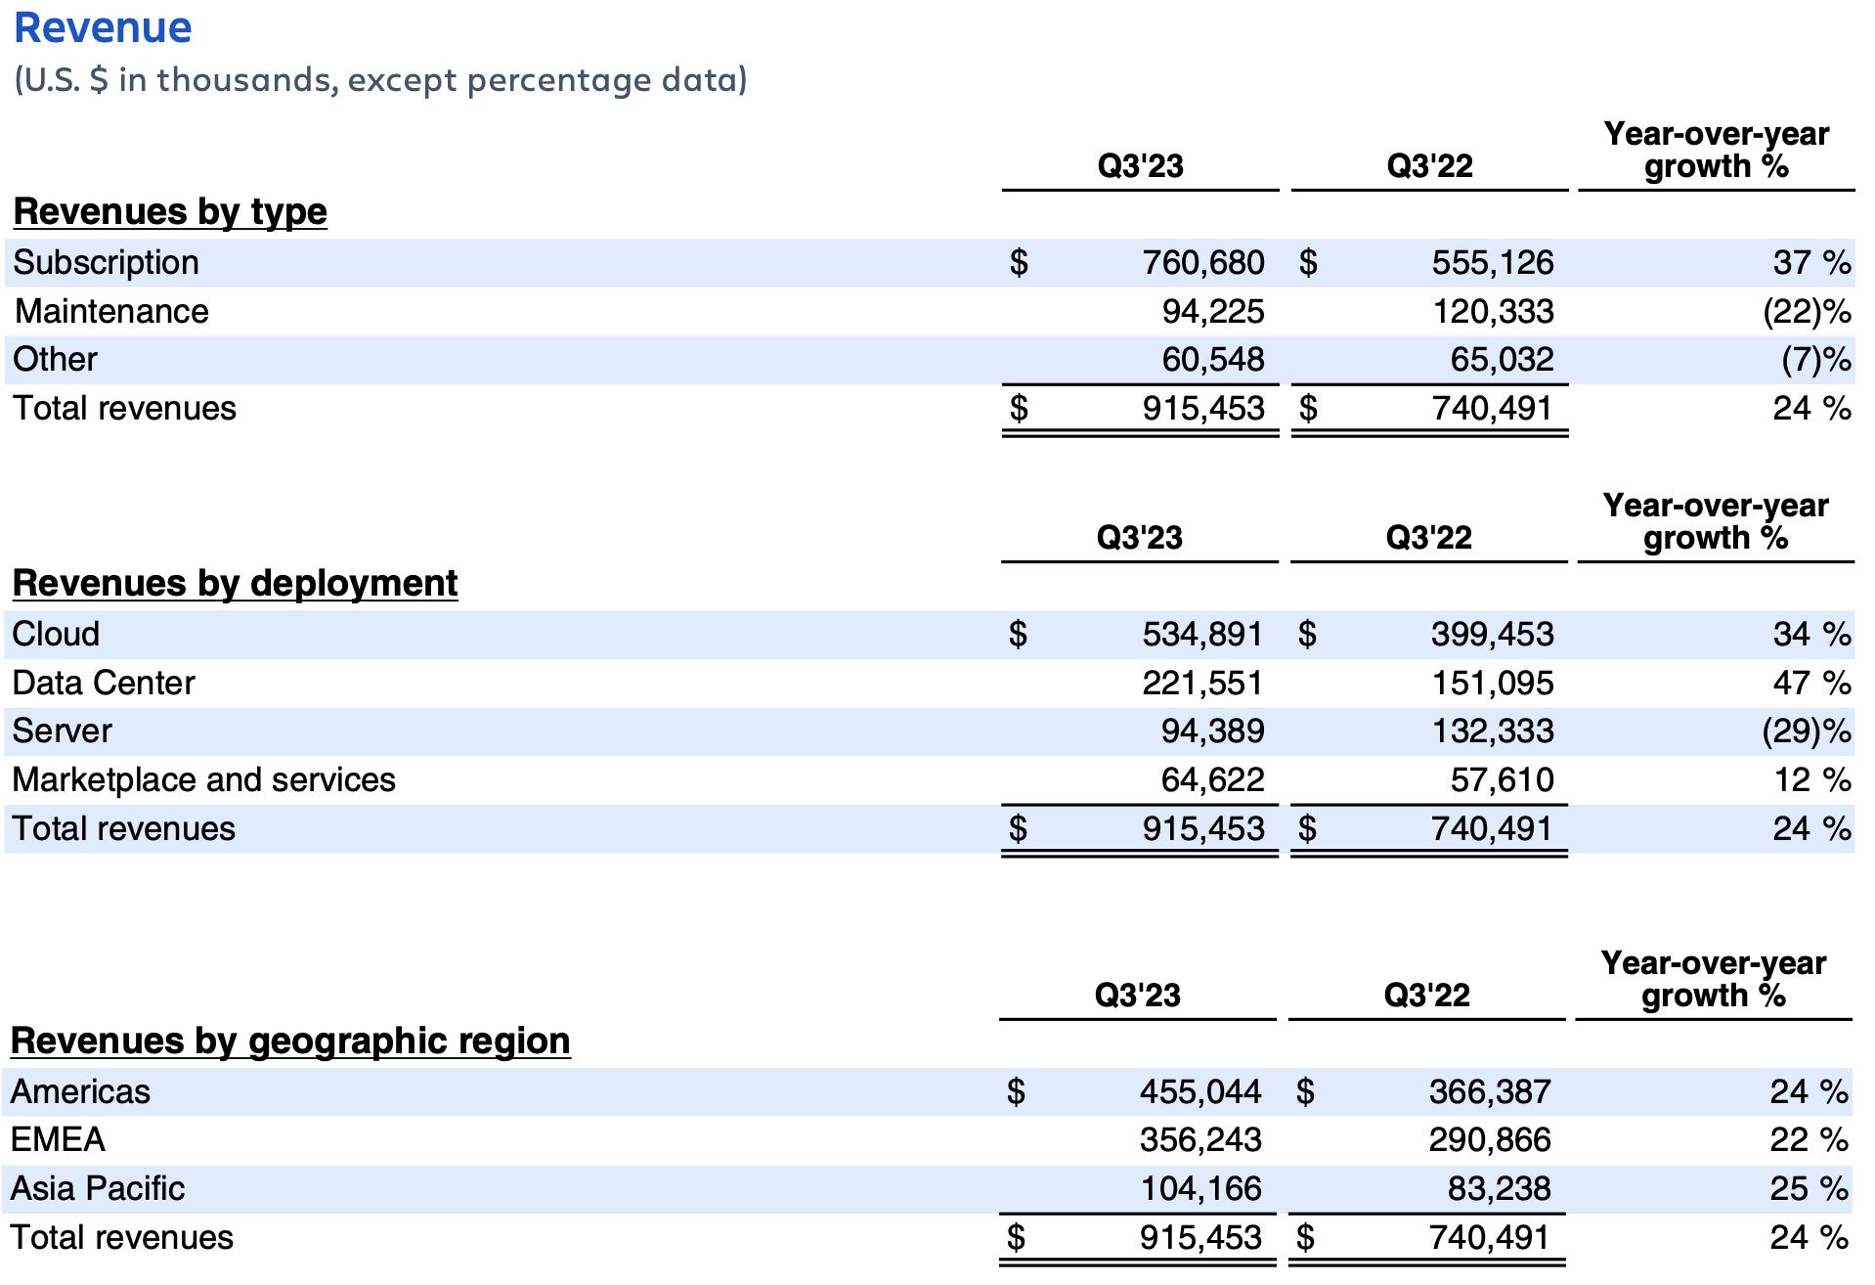The height and width of the screenshot is (1285, 1875).
Task: Select the Americas row label
Action: (80, 1091)
